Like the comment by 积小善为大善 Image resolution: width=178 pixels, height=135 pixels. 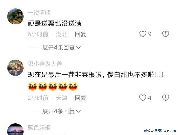click(x=143, y=98)
